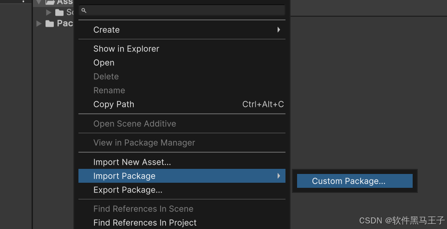Screen dimensions: 447x229
Task: Expand the subfolder arrow under Assets
Action: click(x=49, y=12)
